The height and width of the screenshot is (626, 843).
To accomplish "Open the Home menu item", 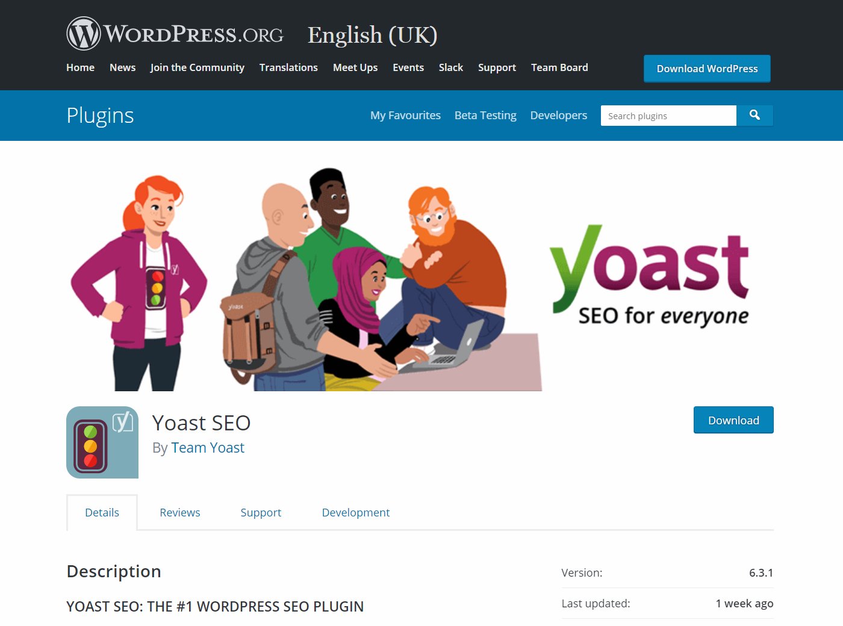I will click(80, 67).
